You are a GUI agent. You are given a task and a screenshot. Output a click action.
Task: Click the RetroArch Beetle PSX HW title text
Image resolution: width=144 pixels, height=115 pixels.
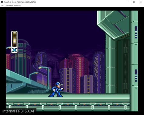(x=20, y=2)
